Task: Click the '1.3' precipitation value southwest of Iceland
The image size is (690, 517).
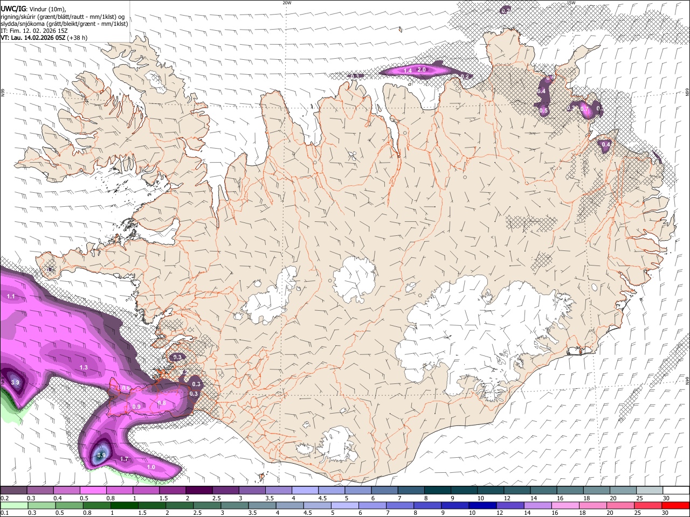Action: [x=84, y=367]
